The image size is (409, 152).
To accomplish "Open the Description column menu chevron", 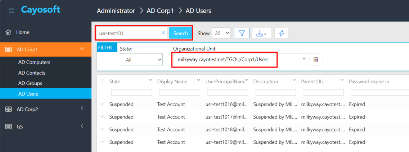I will tap(294, 80).
